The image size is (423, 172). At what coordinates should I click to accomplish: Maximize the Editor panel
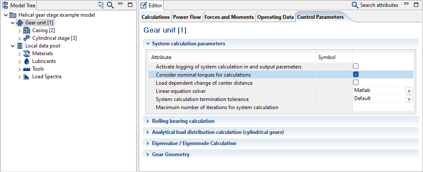(415, 5)
